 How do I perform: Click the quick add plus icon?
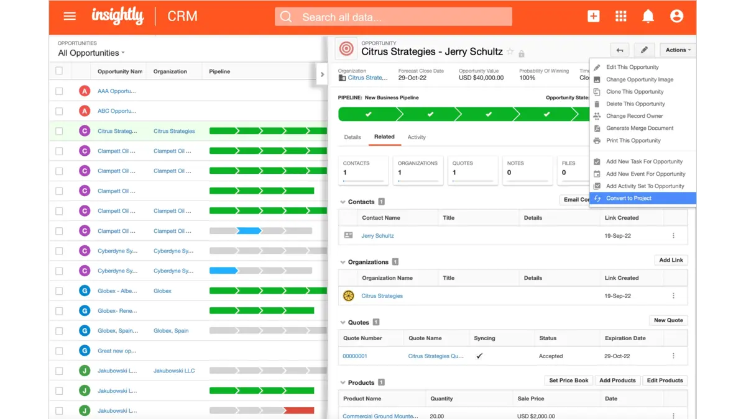[x=594, y=17]
